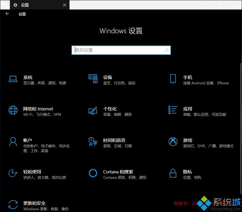Click the Windows 设置 page title

[x=121, y=31]
